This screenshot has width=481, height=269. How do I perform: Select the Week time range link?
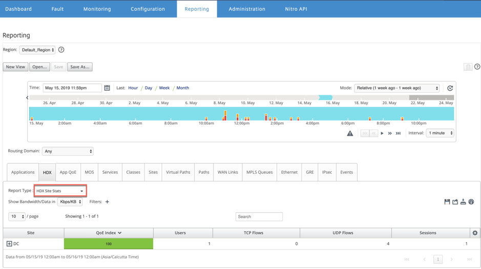tap(164, 88)
